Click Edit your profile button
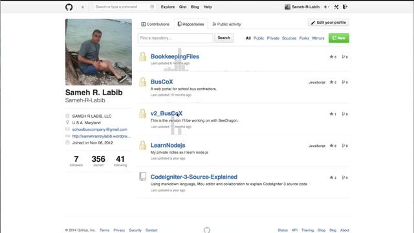 [329, 23]
